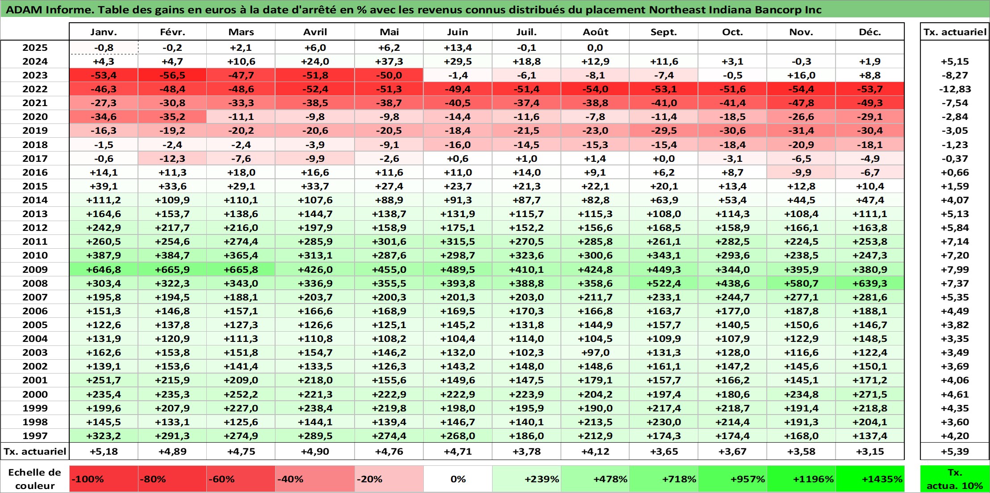Click cell '+16,0' in 2023 November

point(801,75)
